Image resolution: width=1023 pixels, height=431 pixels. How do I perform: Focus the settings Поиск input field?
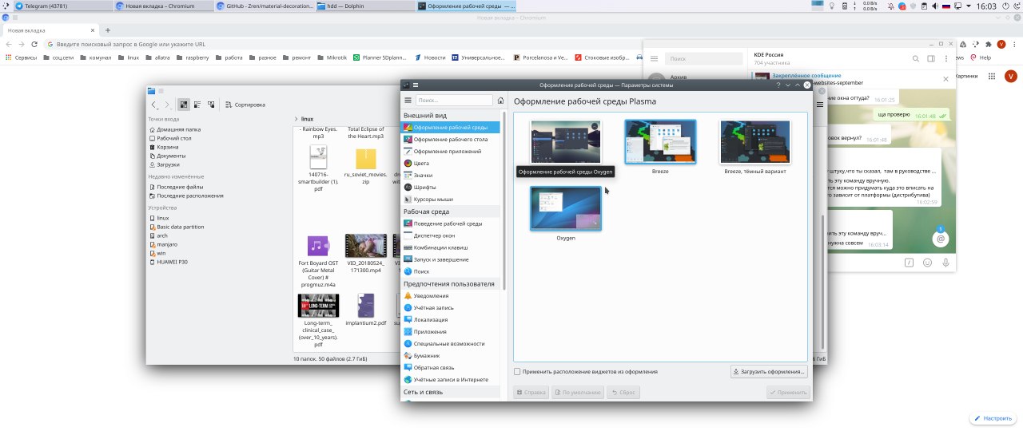[x=454, y=101]
